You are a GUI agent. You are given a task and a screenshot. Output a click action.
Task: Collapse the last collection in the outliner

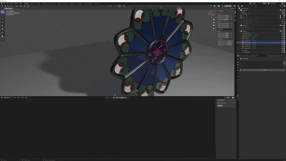240,31
